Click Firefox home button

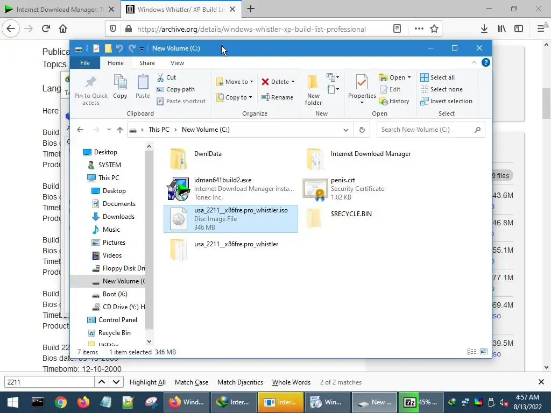click(63, 29)
